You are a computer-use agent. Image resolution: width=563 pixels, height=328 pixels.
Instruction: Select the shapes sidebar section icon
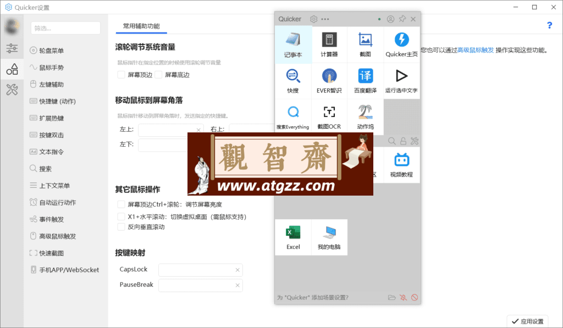pos(12,69)
